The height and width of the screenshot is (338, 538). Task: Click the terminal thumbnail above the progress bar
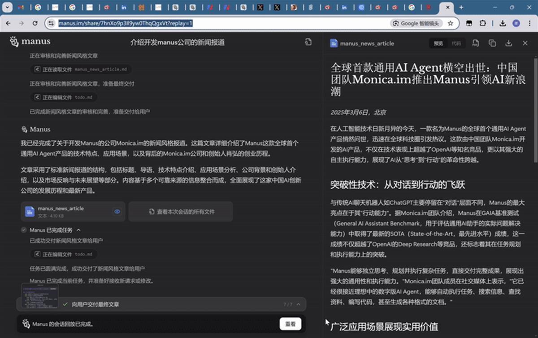39,295
